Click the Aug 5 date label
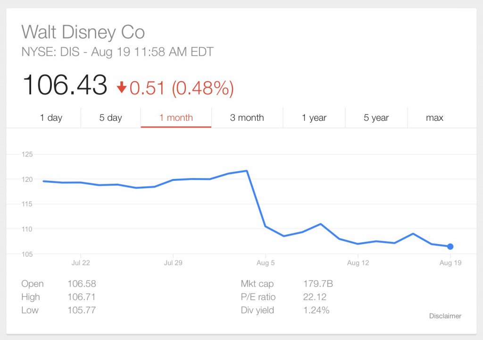The width and height of the screenshot is (483, 340). pos(266,263)
